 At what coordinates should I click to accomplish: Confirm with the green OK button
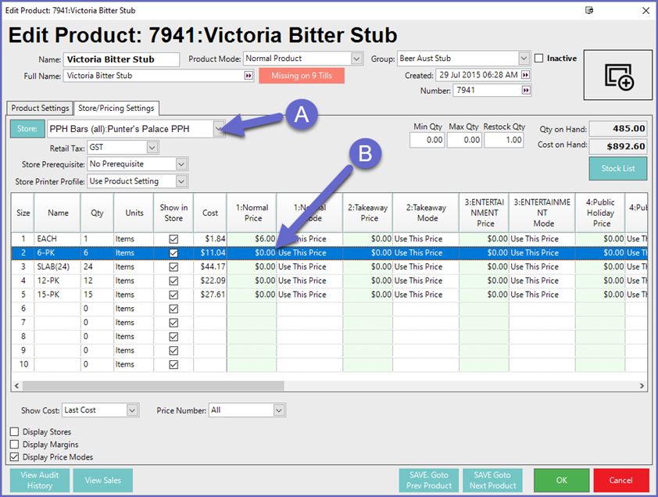pyautogui.click(x=561, y=481)
